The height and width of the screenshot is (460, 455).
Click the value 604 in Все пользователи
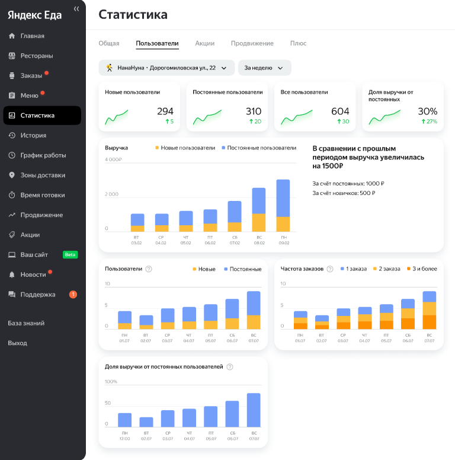click(340, 111)
